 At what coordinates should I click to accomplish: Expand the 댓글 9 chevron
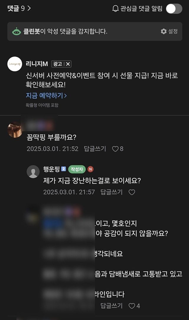point(29,8)
